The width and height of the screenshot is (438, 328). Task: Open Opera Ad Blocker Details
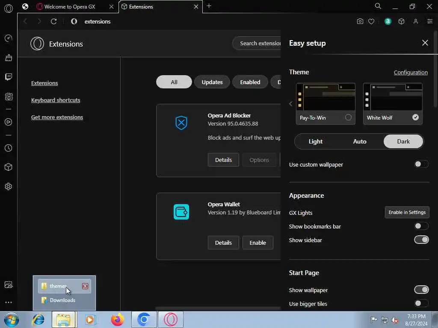[223, 160]
